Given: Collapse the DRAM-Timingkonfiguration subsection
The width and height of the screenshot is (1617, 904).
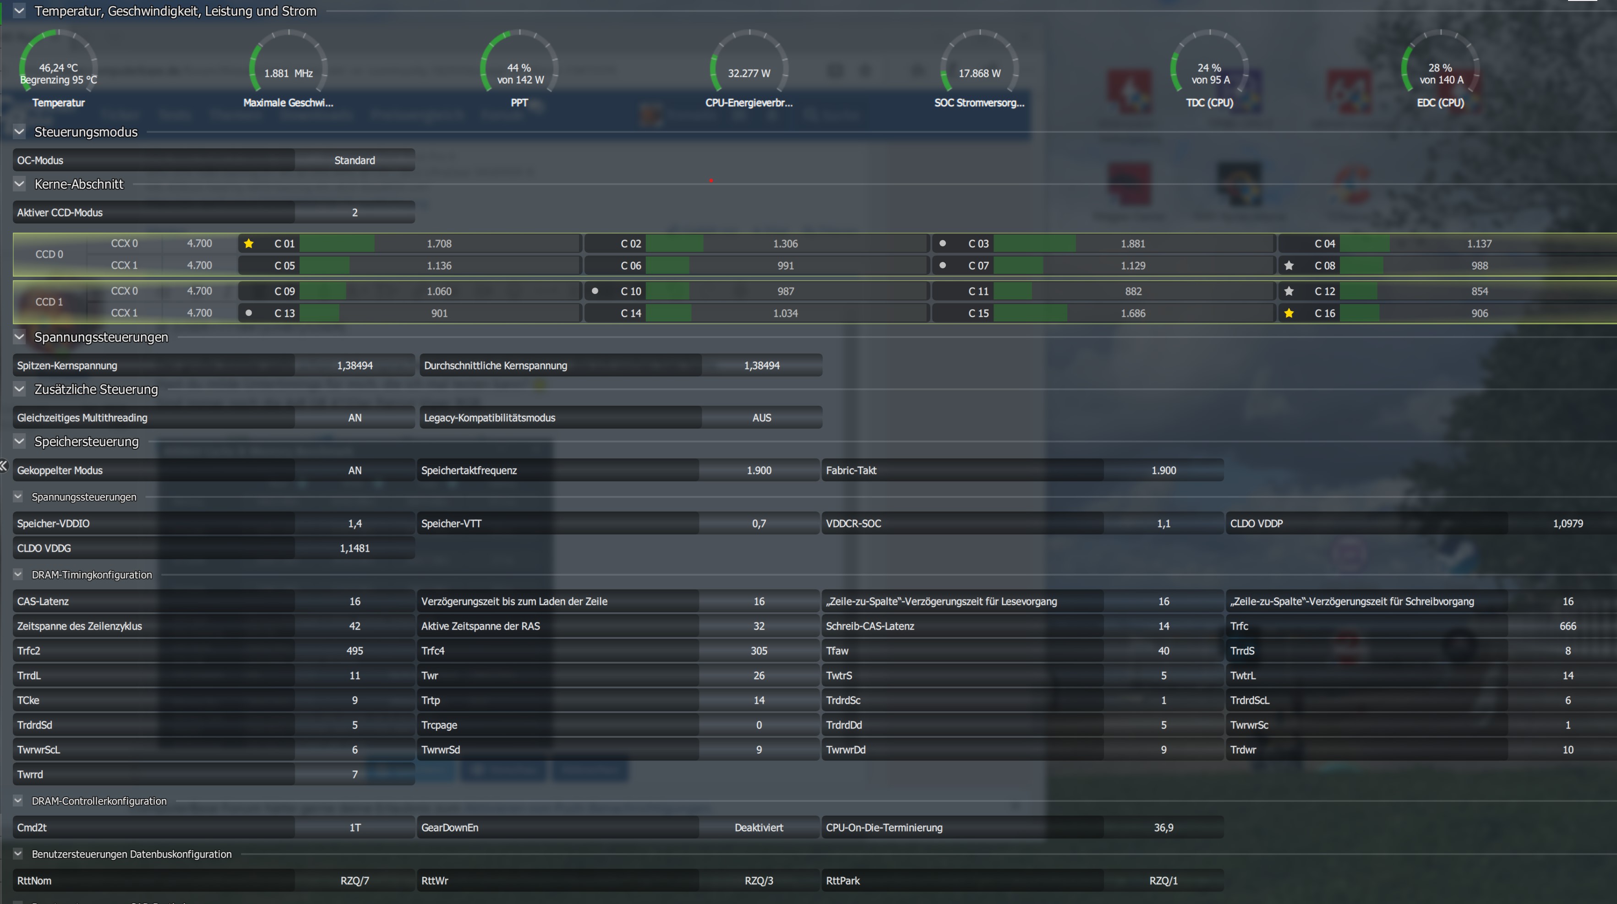Looking at the screenshot, I should click(x=18, y=575).
